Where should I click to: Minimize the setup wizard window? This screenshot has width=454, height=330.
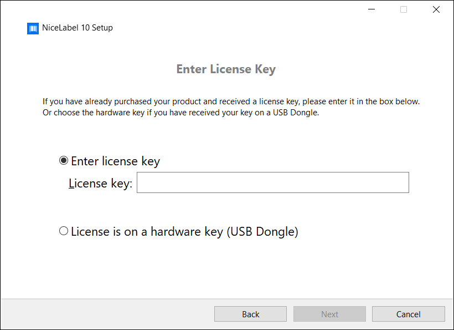tap(371, 9)
